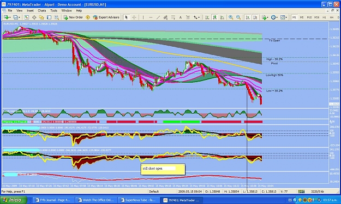Open the Market Watch window icon
Viewport: 341px width, 204px height.
(x=27, y=17)
